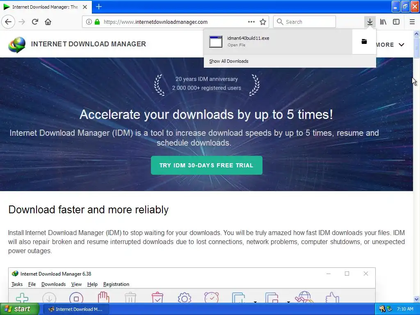This screenshot has height=315, width=420.
Task: Expand the MORE navigation dropdown
Action: tap(390, 45)
